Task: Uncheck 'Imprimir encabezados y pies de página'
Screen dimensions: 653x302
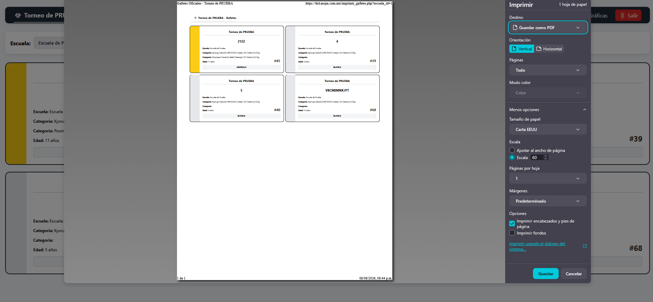Action: [512, 224]
